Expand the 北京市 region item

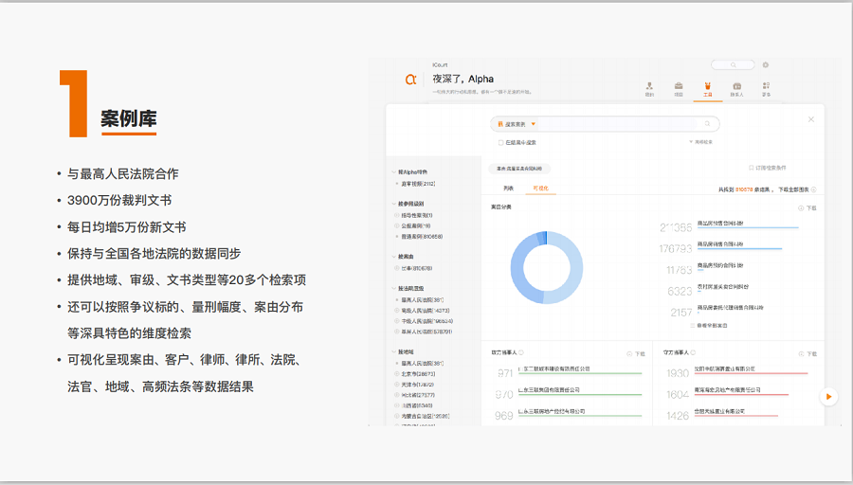click(x=397, y=373)
